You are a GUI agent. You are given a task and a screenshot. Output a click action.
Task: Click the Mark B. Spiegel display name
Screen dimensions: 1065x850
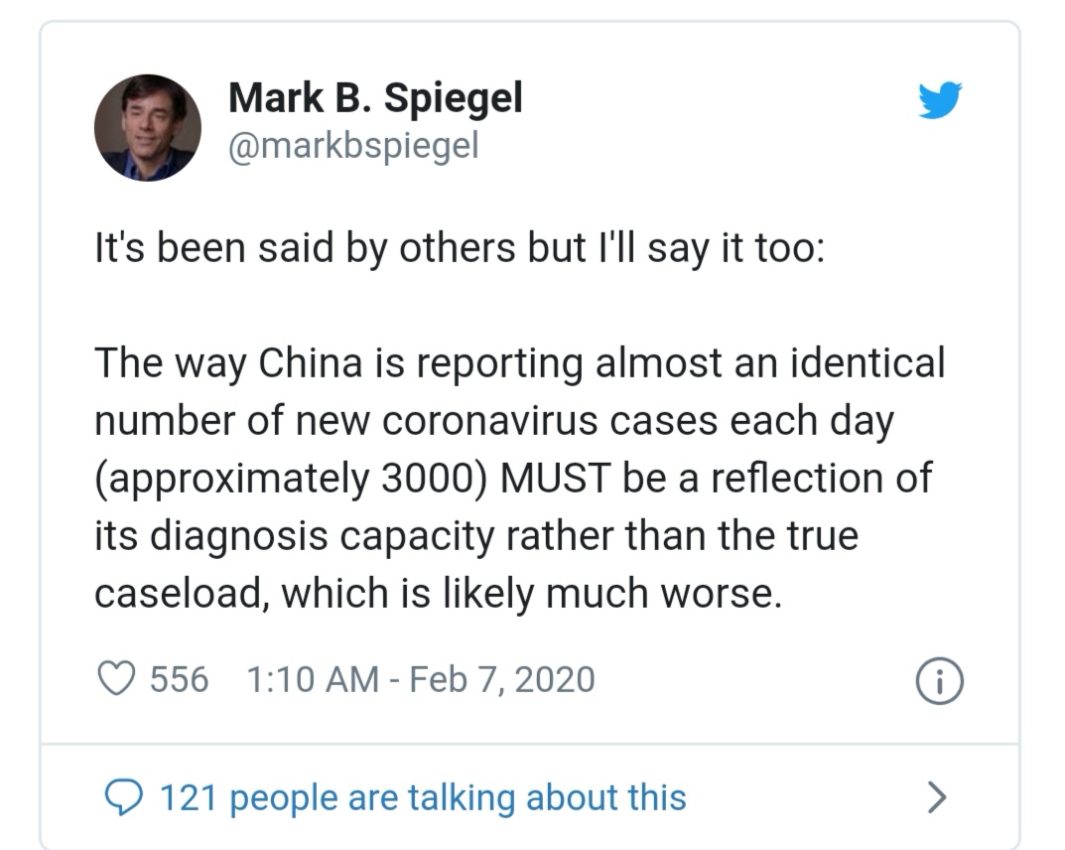click(375, 98)
